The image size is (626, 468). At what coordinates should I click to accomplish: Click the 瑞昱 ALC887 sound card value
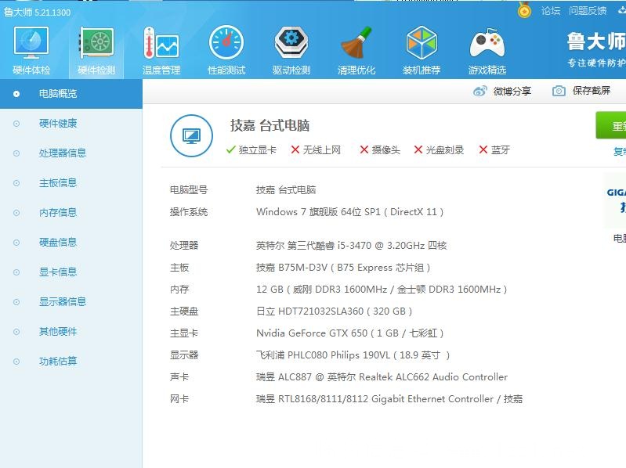(x=382, y=376)
